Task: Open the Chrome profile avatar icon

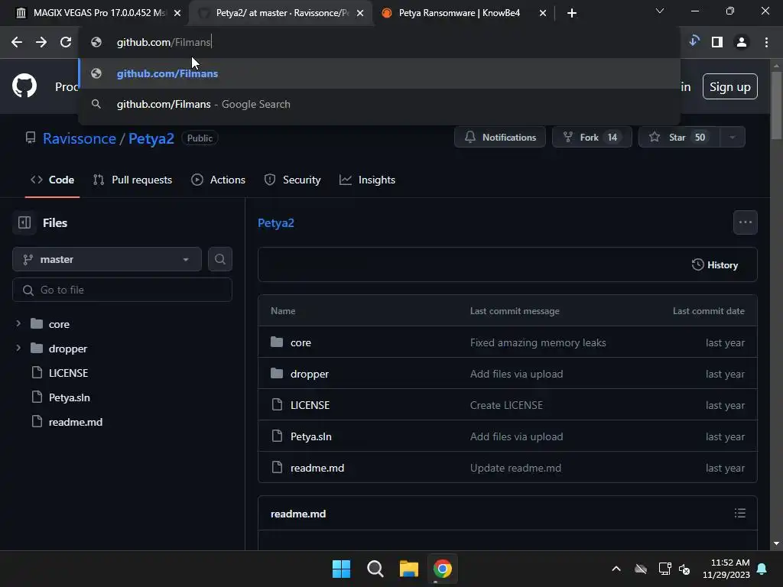Action: tap(742, 42)
